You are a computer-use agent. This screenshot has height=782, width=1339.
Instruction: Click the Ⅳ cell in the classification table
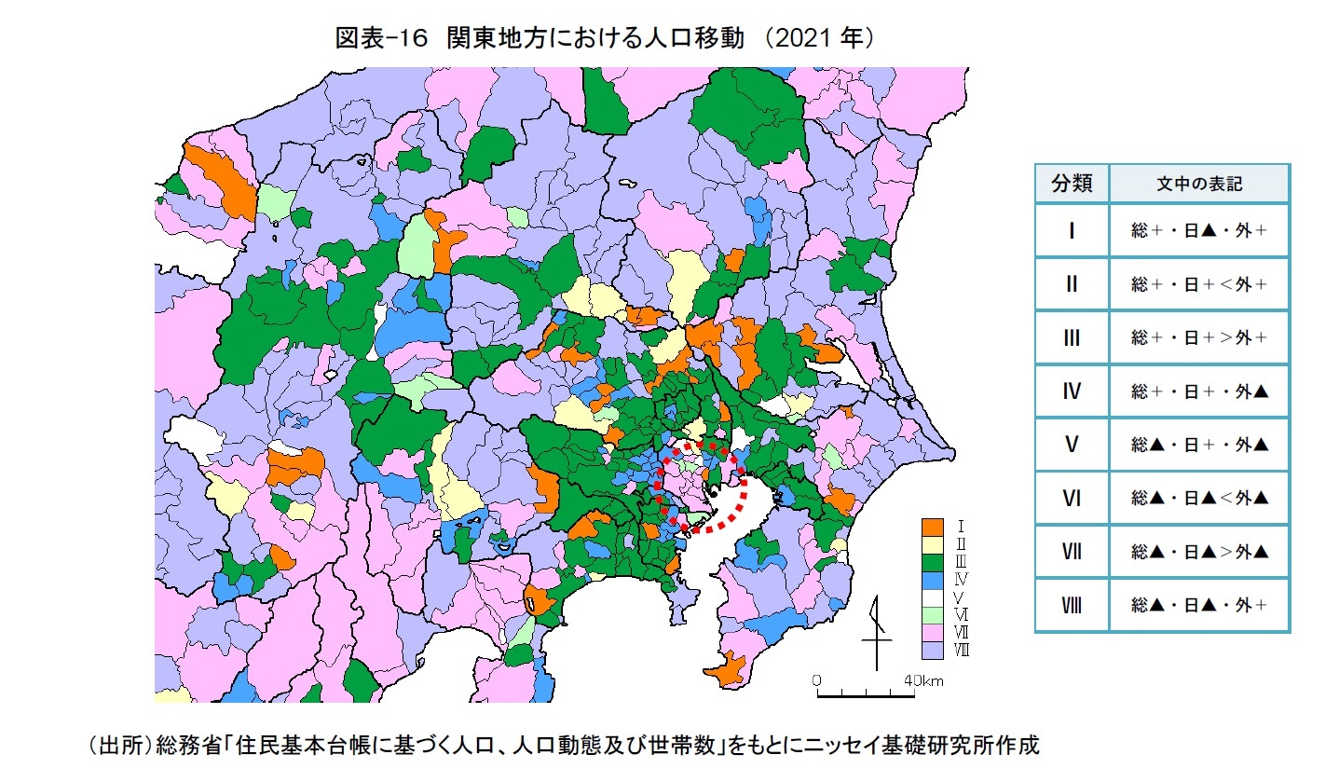tap(1072, 391)
